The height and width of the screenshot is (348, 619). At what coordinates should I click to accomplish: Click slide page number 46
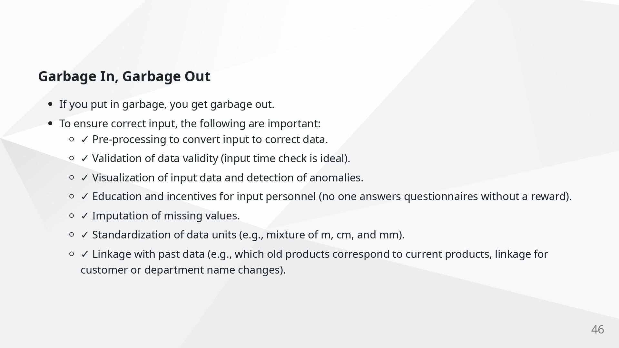(598, 329)
